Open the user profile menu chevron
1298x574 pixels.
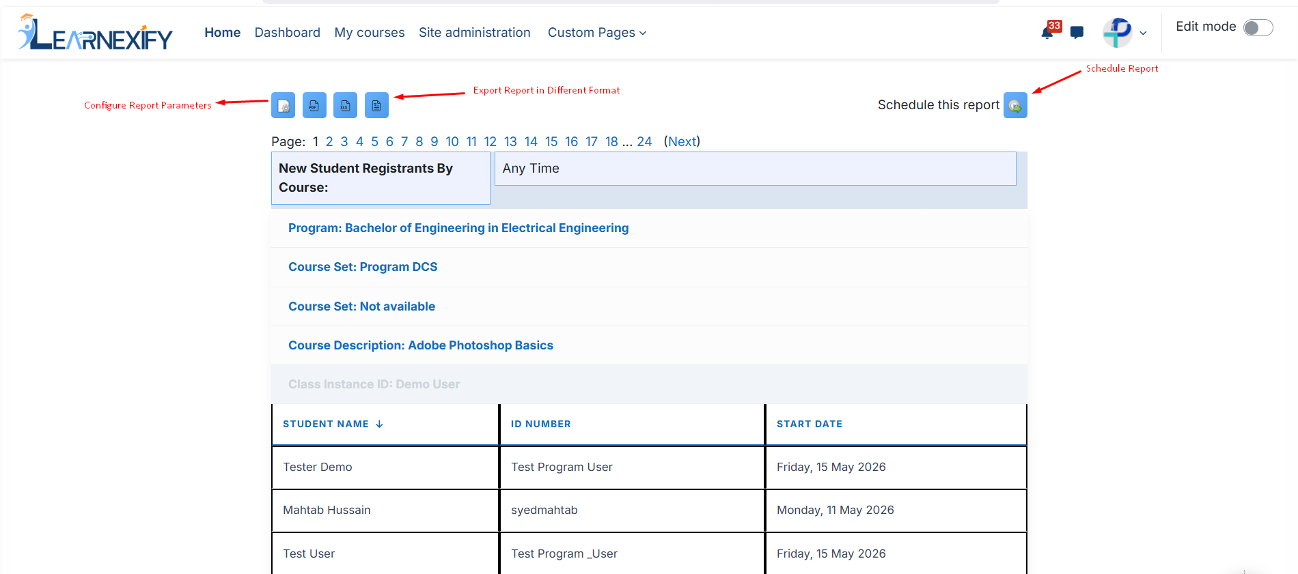pos(1143,33)
